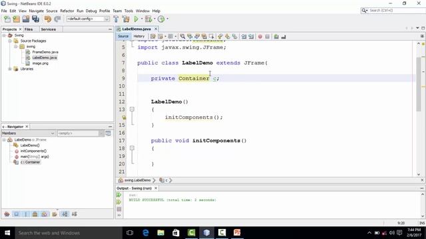This screenshot has height=239, width=426.
Task: Collapse the initComponents method code fold
Action: [x=132, y=148]
